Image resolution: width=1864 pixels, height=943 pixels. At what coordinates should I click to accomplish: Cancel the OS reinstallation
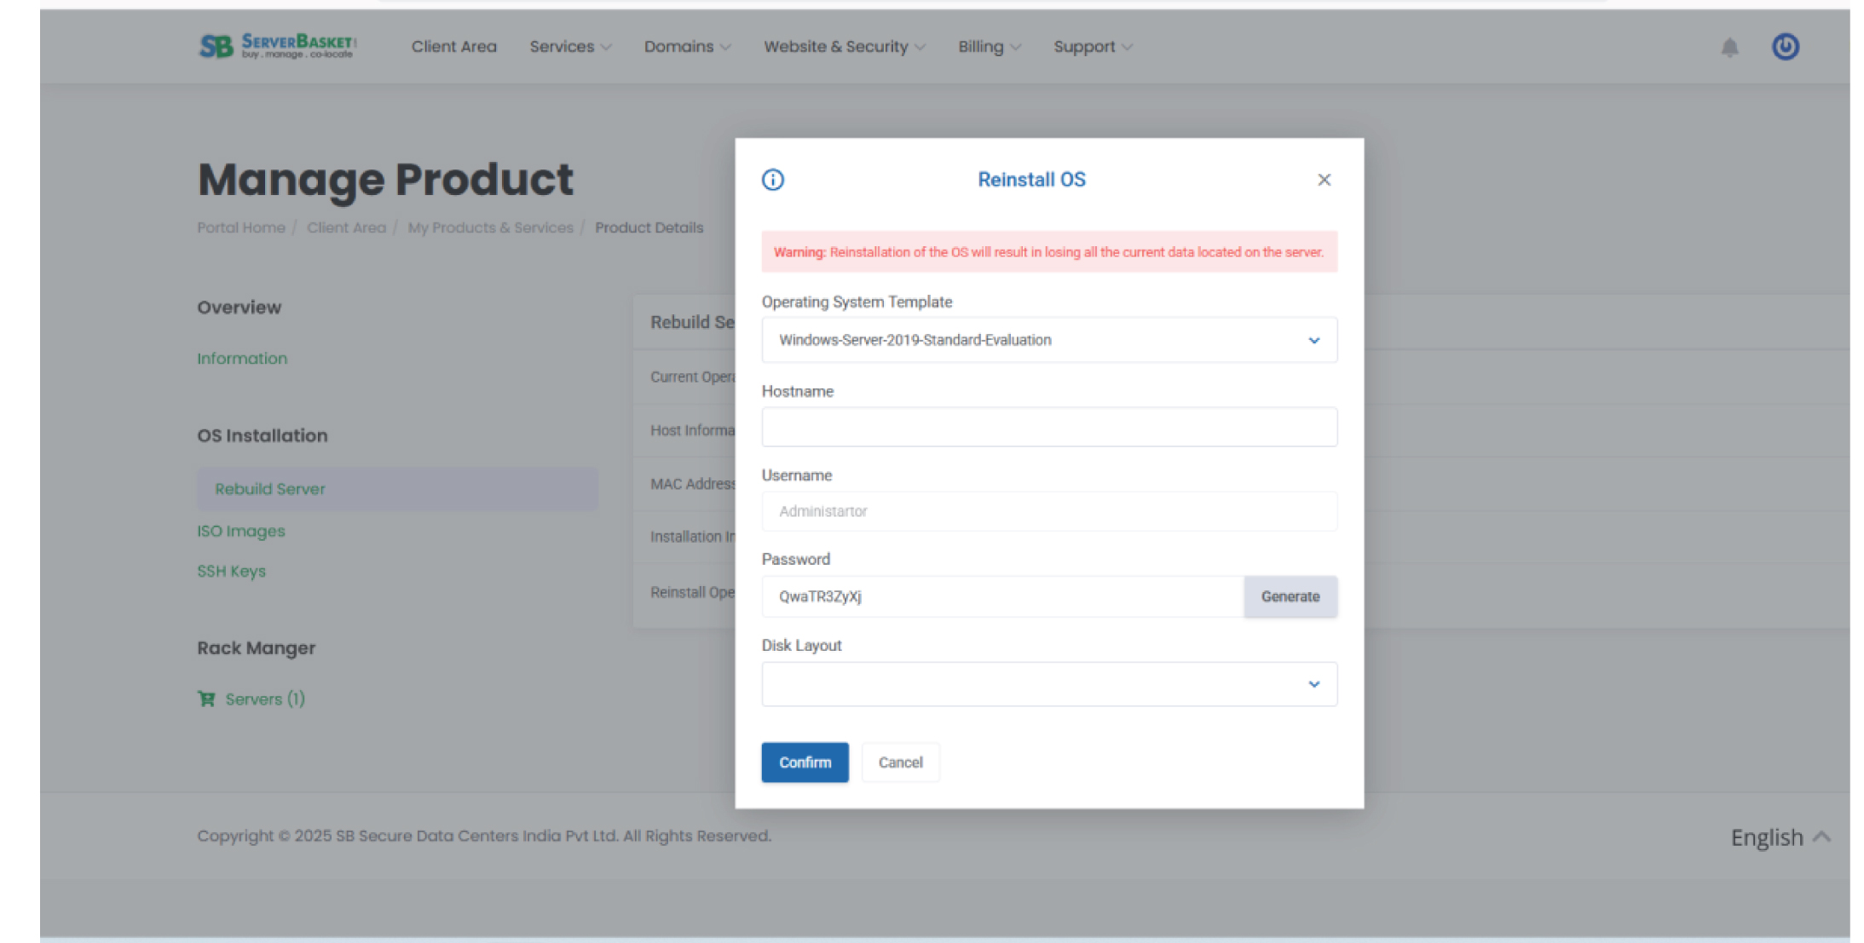click(900, 762)
